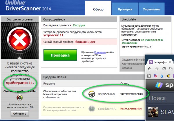Click the DriverScanner product name
Screen dimensions: 174x121
pyautogui.click(x=106, y=94)
